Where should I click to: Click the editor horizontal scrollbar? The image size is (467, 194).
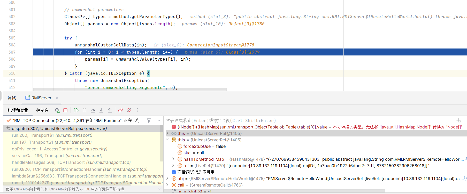coord(130,89)
